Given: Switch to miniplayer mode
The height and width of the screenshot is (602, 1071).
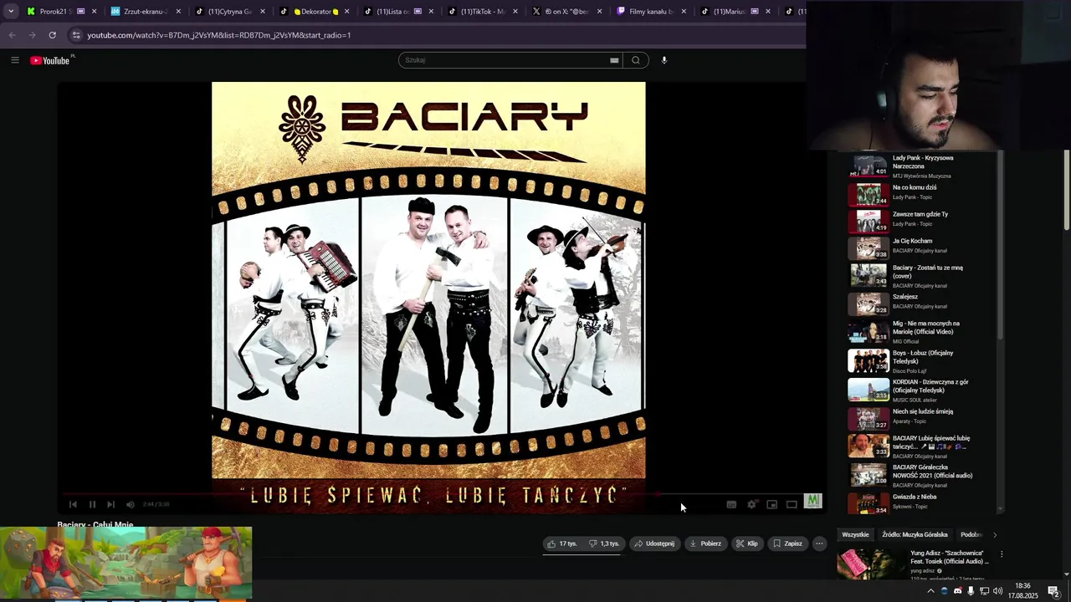Looking at the screenshot, I should tap(771, 504).
